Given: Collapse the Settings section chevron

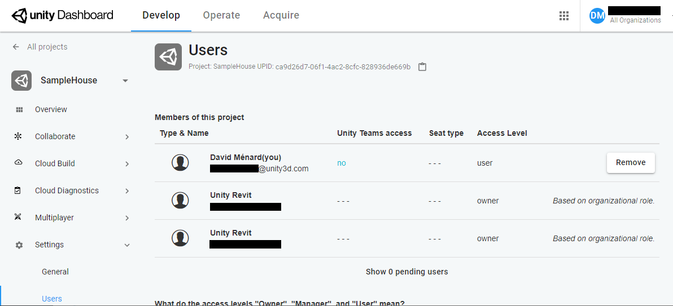Looking at the screenshot, I should 127,245.
